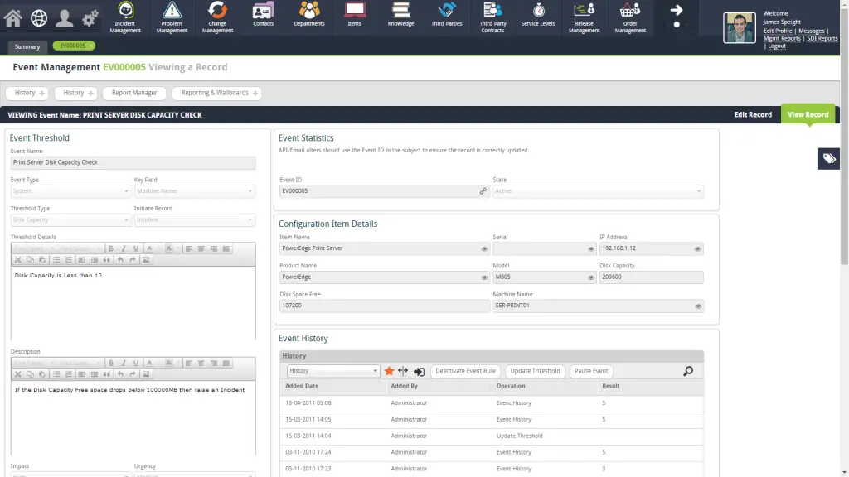849x477 pixels.
Task: Open the Key Field dropdown
Action: point(194,191)
